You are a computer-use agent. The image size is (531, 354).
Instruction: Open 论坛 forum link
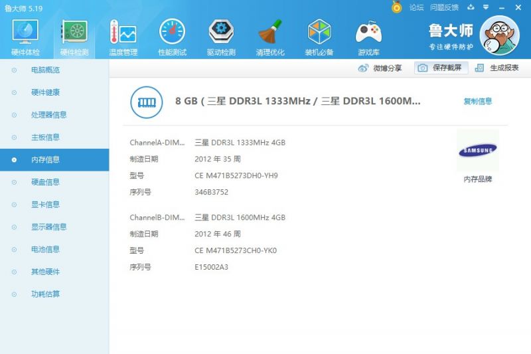pos(416,7)
